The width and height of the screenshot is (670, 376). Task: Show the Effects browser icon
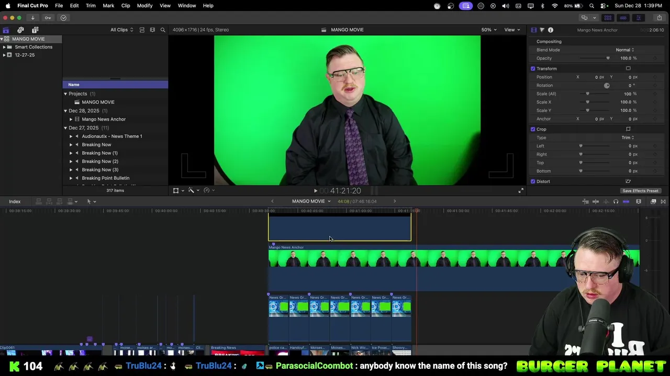653,202
